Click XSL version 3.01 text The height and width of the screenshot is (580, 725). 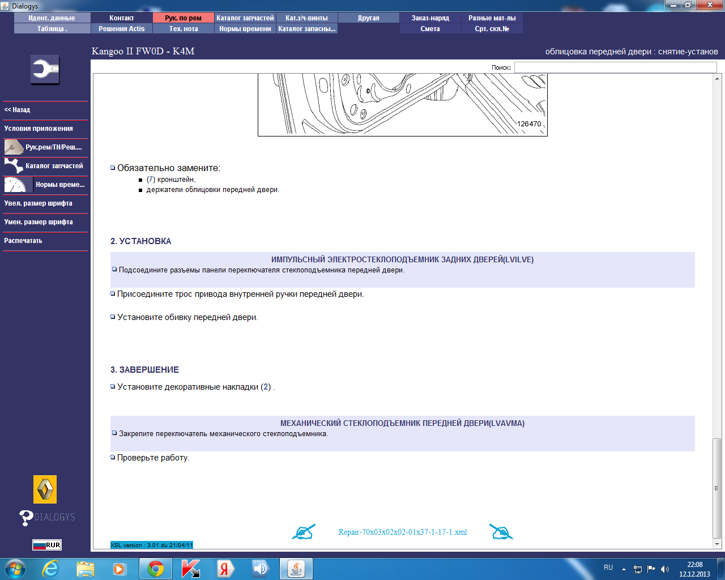[x=152, y=545]
